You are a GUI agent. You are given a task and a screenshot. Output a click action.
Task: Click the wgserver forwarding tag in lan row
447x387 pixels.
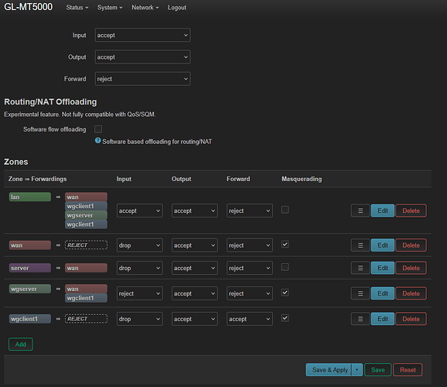[x=86, y=215]
